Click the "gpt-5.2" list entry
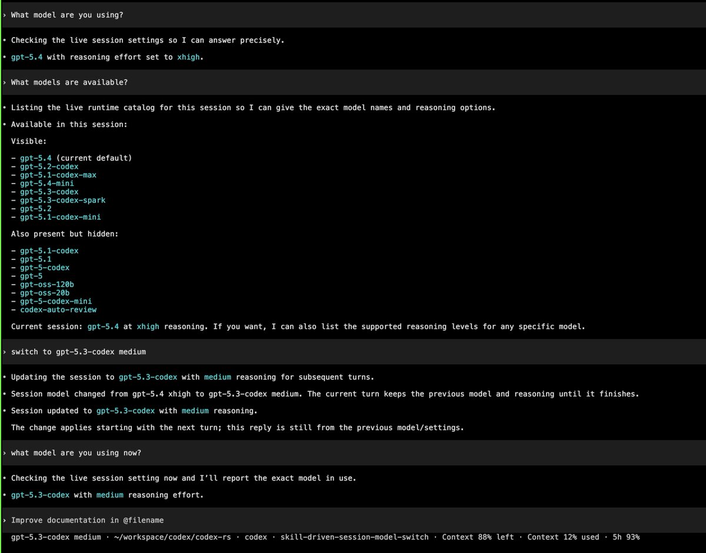The image size is (706, 553). point(35,209)
